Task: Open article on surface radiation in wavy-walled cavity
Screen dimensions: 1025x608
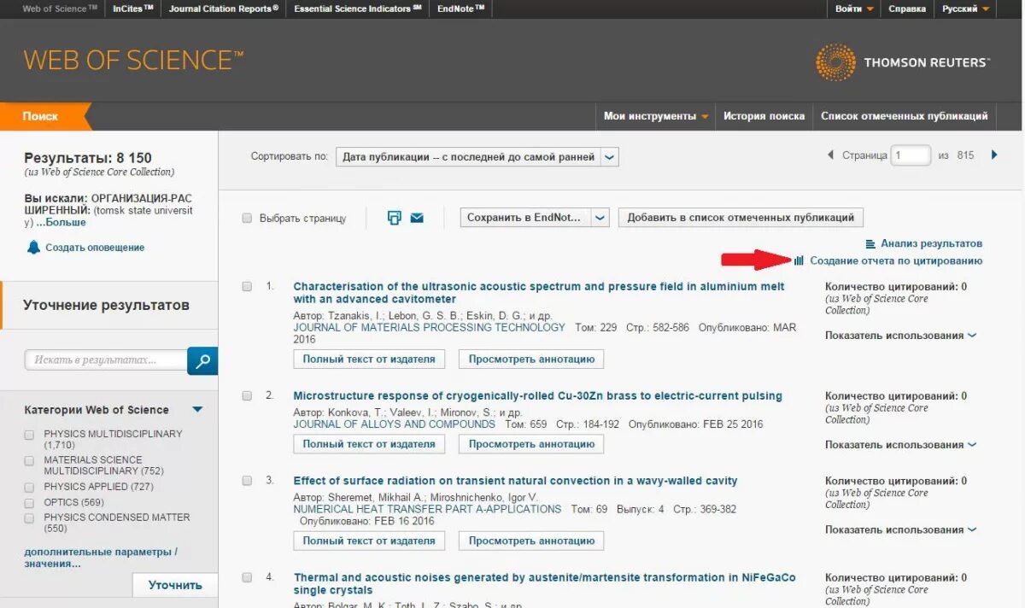Action: click(x=515, y=481)
